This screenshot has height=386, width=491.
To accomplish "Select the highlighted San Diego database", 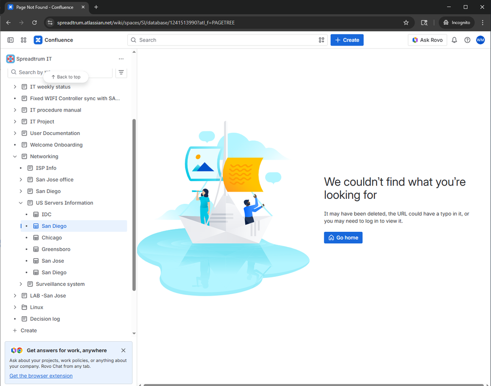I will pos(74,226).
